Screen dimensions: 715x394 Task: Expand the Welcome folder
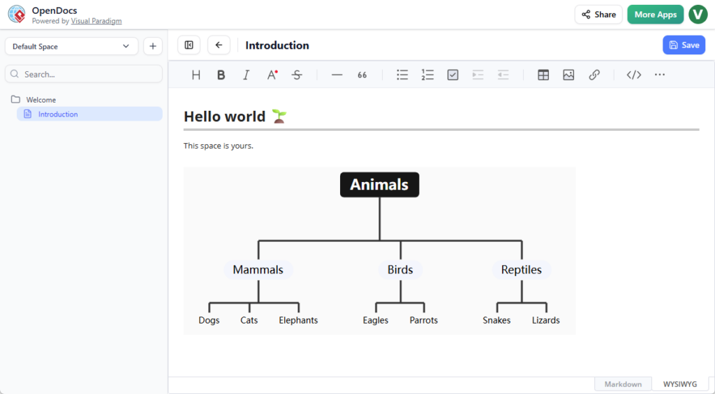[x=40, y=100]
